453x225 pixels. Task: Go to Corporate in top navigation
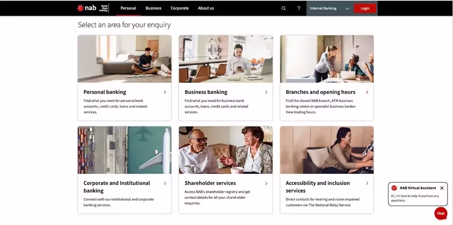[179, 8]
